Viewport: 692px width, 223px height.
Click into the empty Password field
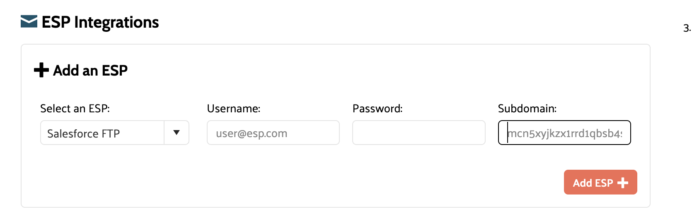tap(419, 133)
